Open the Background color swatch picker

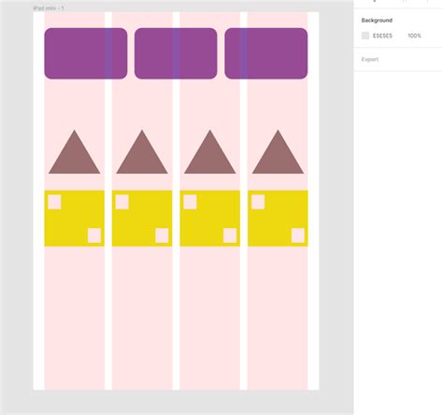[x=365, y=36]
